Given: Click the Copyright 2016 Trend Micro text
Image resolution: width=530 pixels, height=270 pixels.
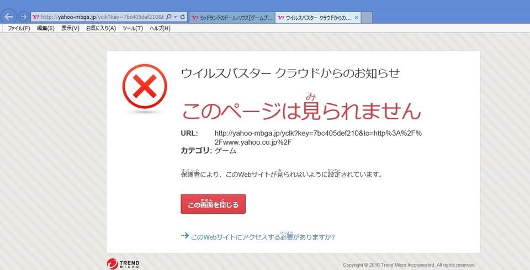Looking at the screenshot, I should [409, 265].
